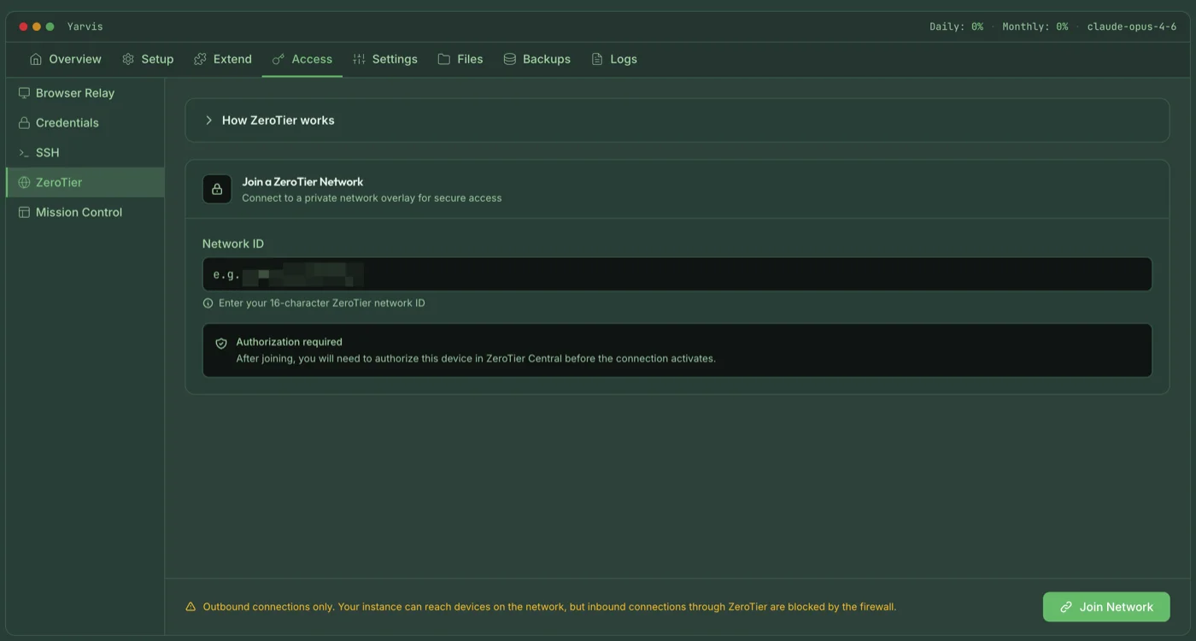1196x641 pixels.
Task: Click the Logs document icon
Action: click(597, 59)
